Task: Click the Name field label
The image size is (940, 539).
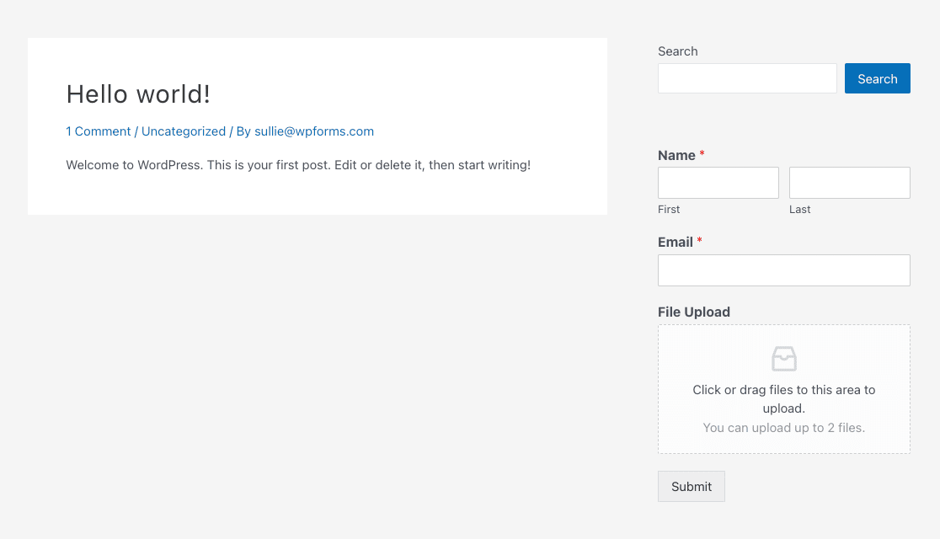Action: point(676,156)
